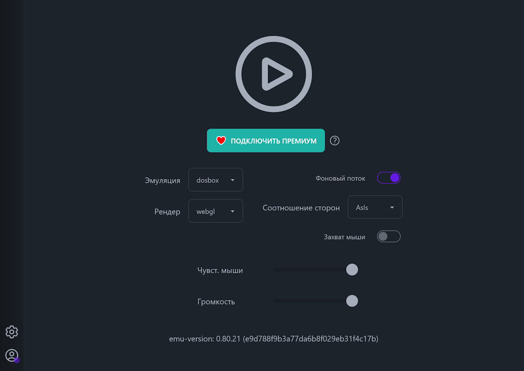The image size is (524, 371).
Task: Click the red heart icon
Action: (x=221, y=141)
